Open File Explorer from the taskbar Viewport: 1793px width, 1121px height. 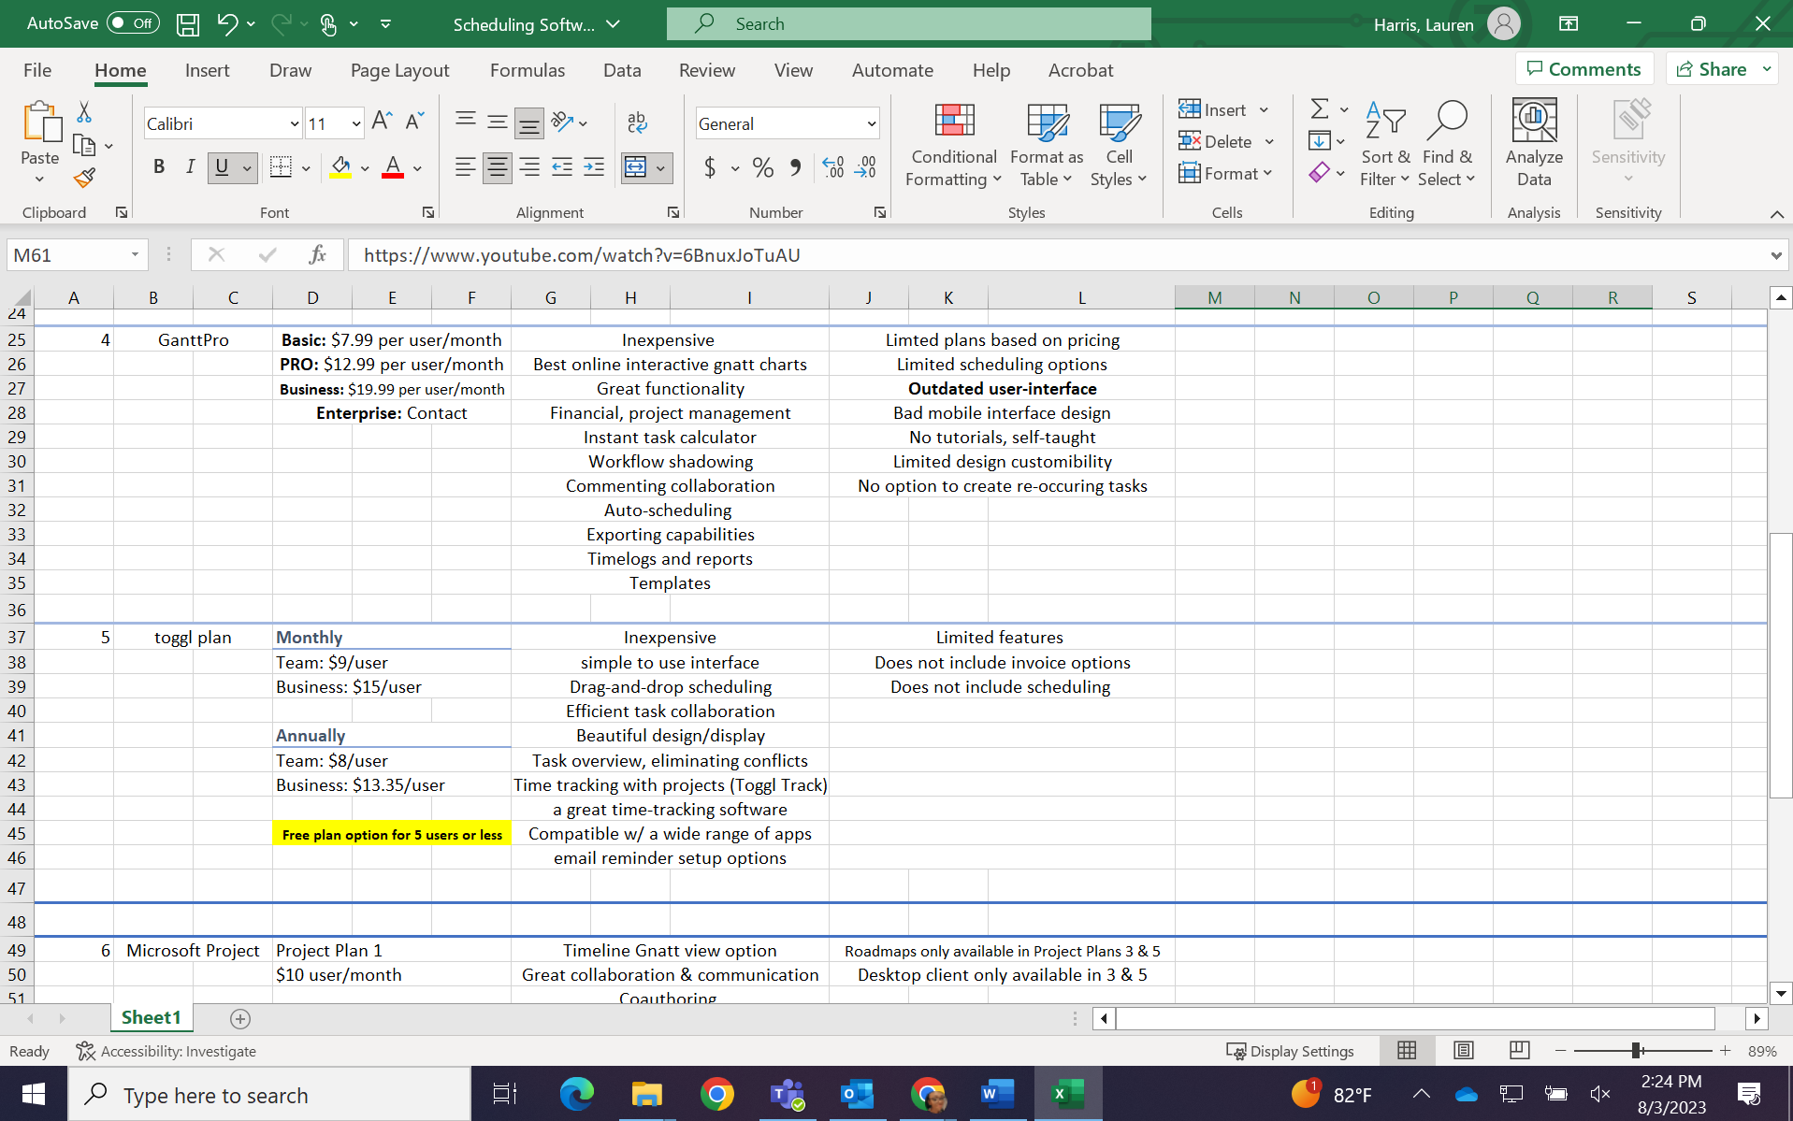(x=646, y=1094)
